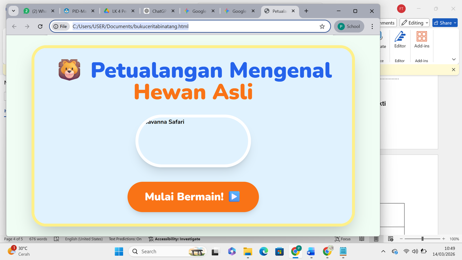Expand the Editing mode dropdown
The height and width of the screenshot is (260, 462).
pos(415,23)
